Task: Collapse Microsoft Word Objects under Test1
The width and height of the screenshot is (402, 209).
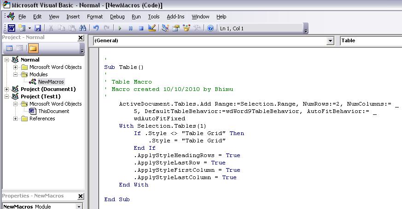Action: tap(15, 104)
